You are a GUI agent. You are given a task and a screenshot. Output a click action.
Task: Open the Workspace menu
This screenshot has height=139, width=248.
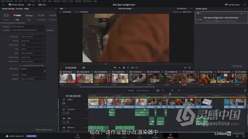coord(87,1)
